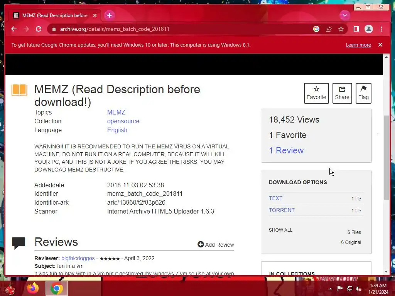Download the TEXT file option
The height and width of the screenshot is (296, 395).
[275, 198]
